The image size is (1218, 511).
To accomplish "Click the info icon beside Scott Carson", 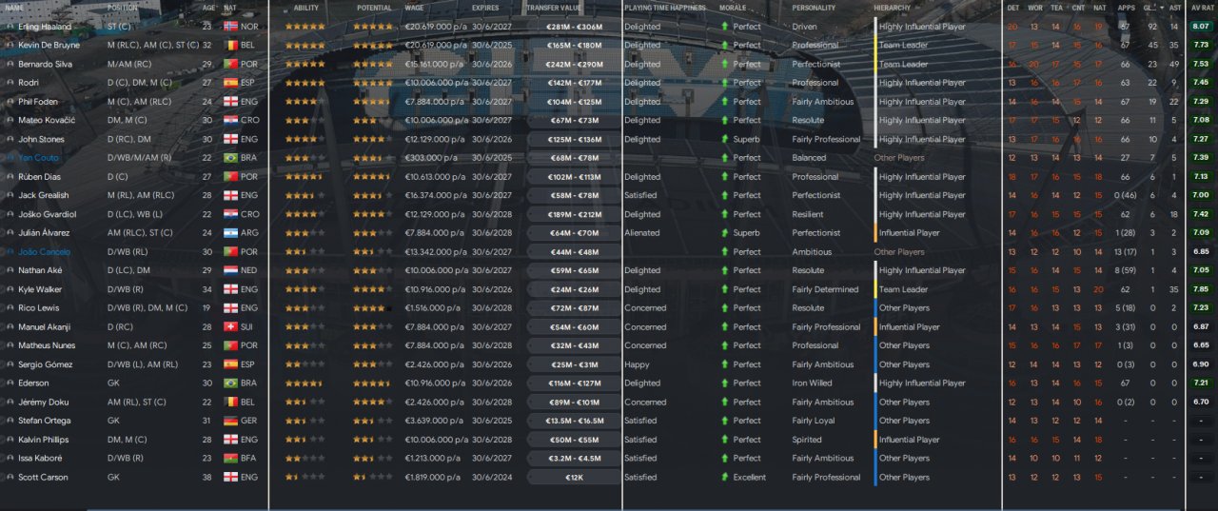I will (10, 478).
